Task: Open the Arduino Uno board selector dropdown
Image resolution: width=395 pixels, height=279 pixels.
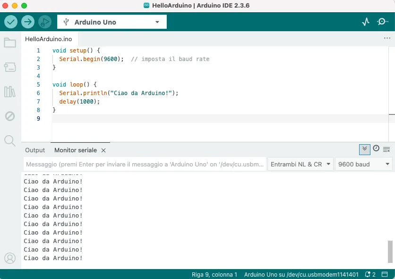Action: point(112,22)
